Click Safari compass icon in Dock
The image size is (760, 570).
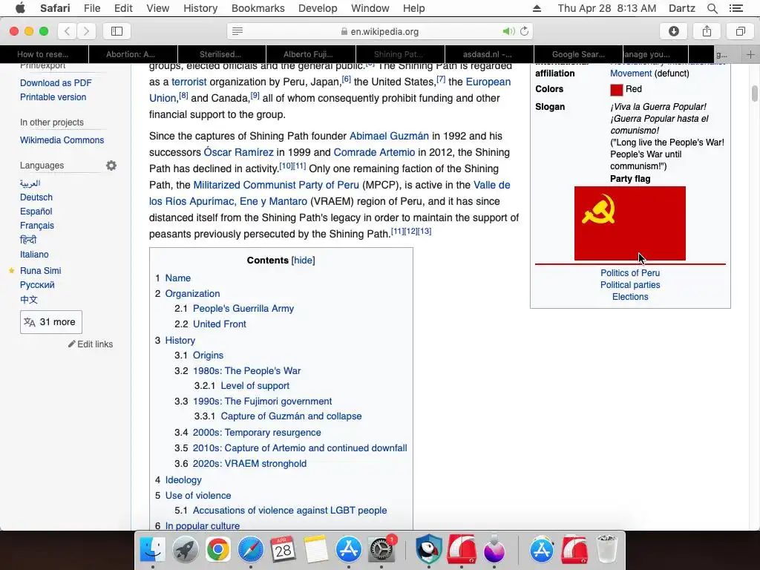tap(251, 549)
